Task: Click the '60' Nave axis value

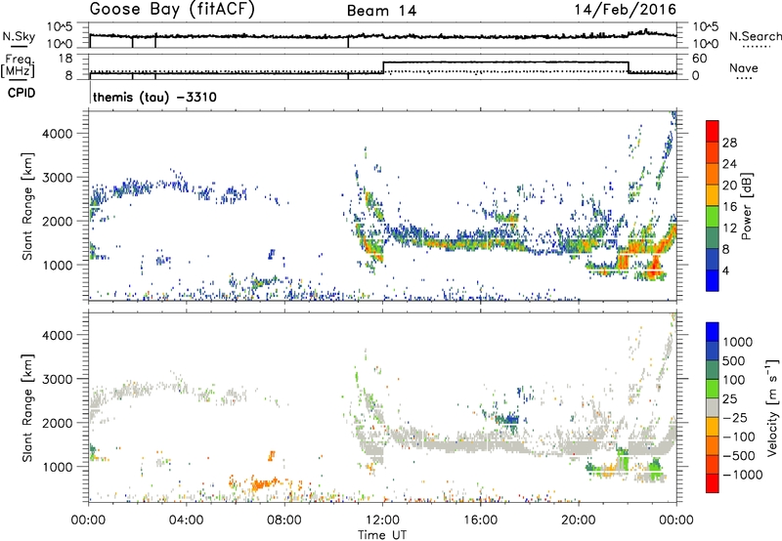Action: point(700,59)
